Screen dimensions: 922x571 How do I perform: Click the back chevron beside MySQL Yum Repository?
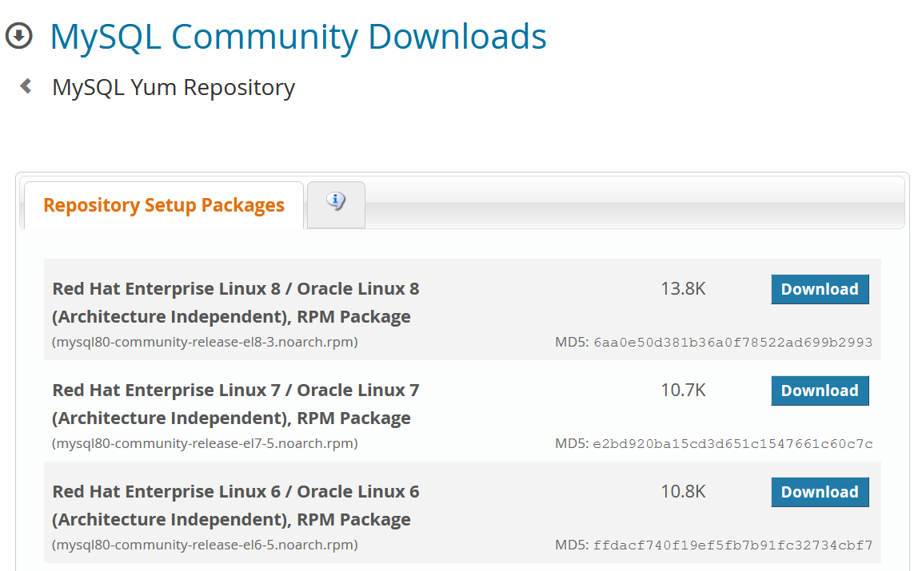pyautogui.click(x=26, y=86)
